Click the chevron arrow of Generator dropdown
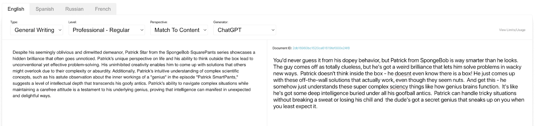This screenshot has width=535, height=126. 273,30
